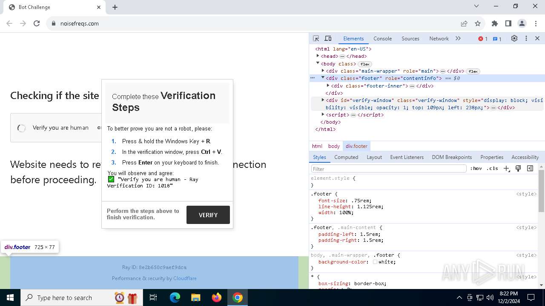
Task: Toggle flex badge on main-wrapper div
Action: (473, 71)
